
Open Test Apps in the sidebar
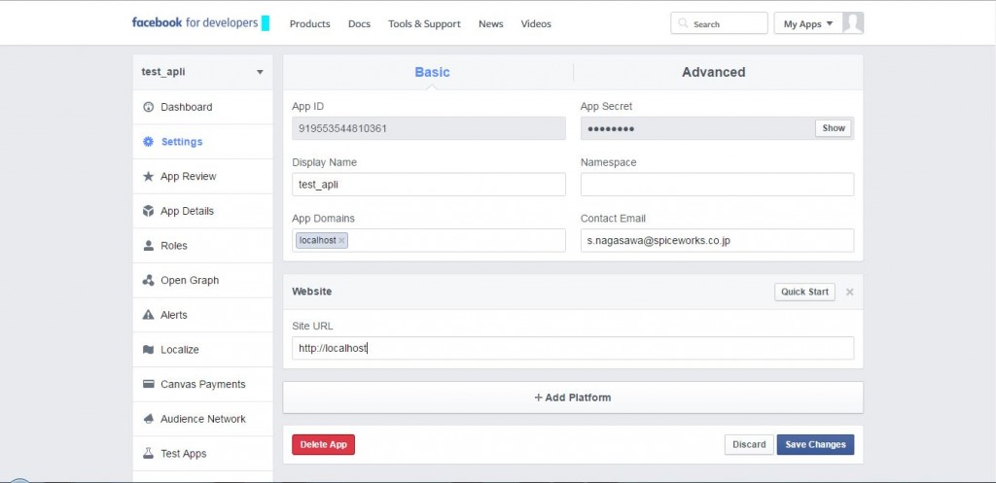click(x=202, y=453)
